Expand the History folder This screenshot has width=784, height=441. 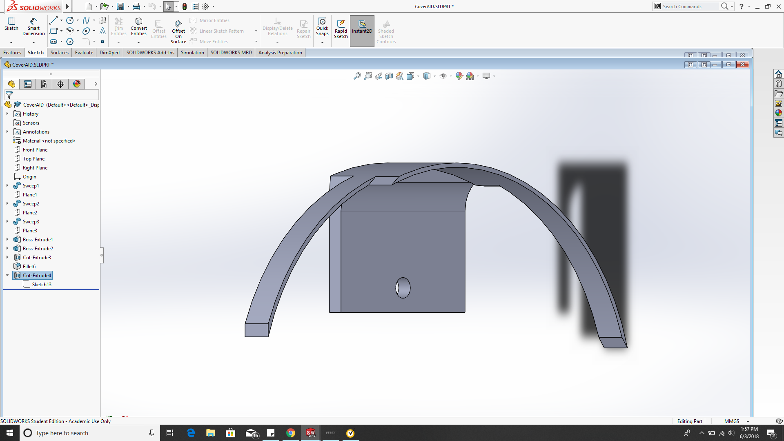pos(7,114)
